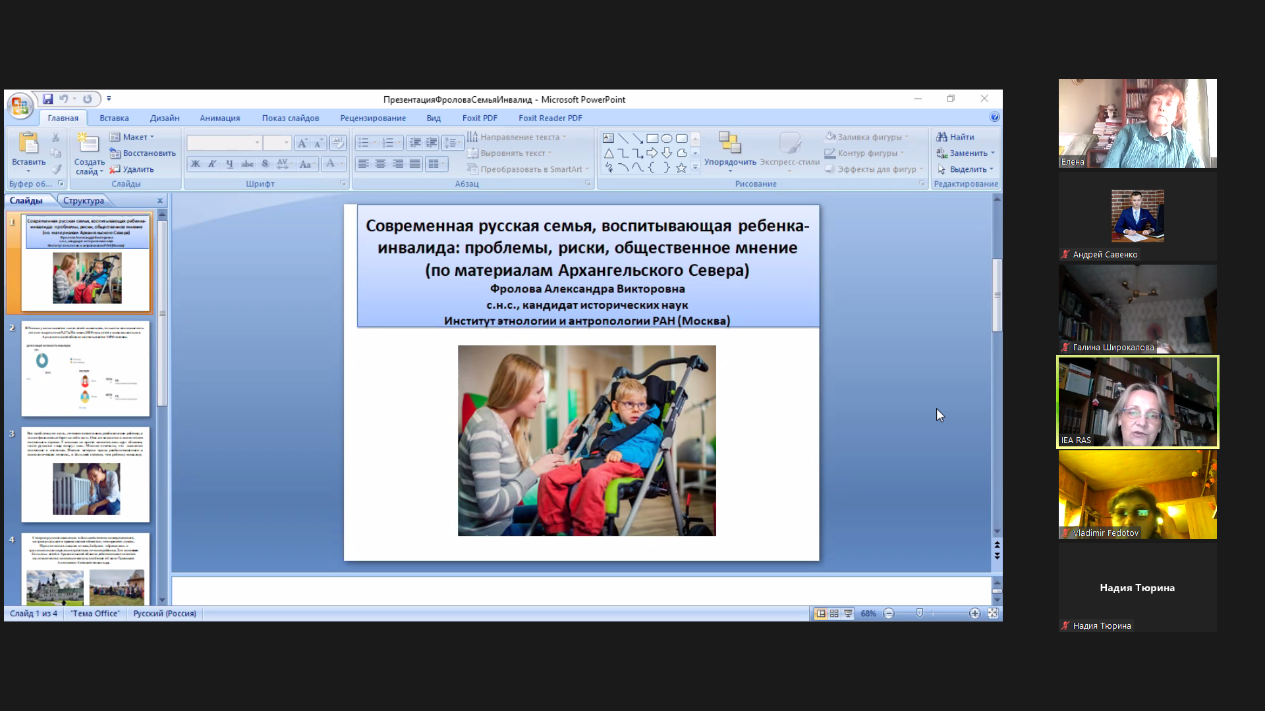Switch to the Структура outline tab
This screenshot has width=1265, height=711.
tap(84, 201)
